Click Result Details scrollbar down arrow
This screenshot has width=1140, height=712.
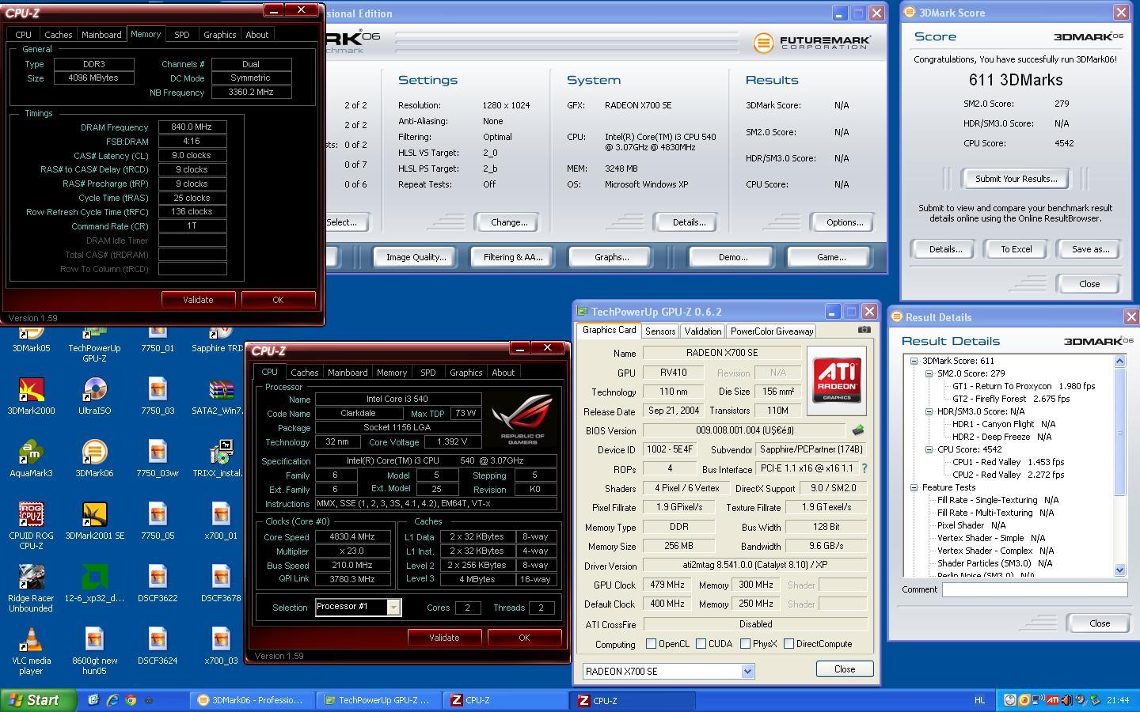(1119, 570)
